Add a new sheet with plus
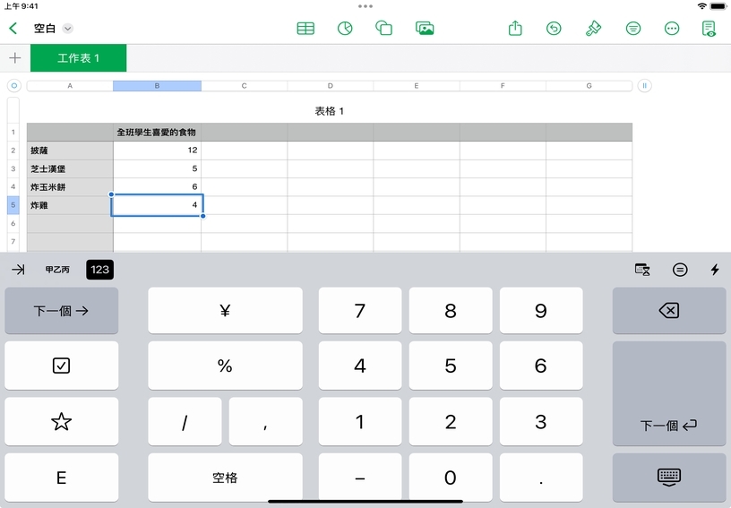 pos(15,58)
